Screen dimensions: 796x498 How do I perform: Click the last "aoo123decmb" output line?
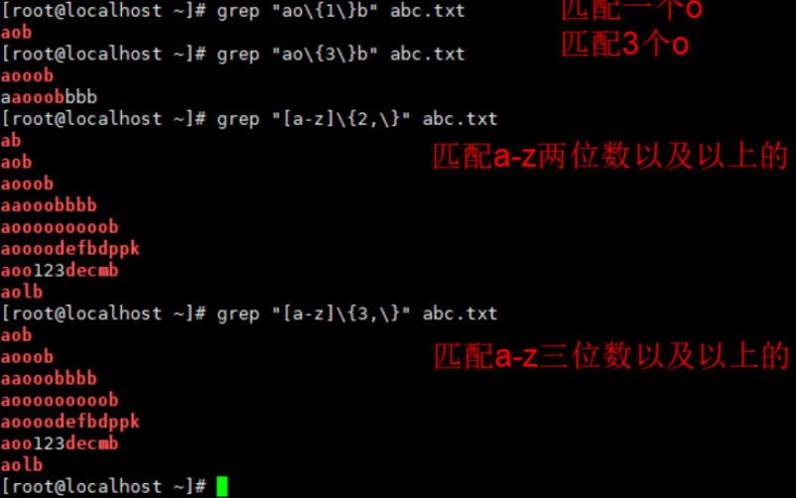[x=60, y=443]
